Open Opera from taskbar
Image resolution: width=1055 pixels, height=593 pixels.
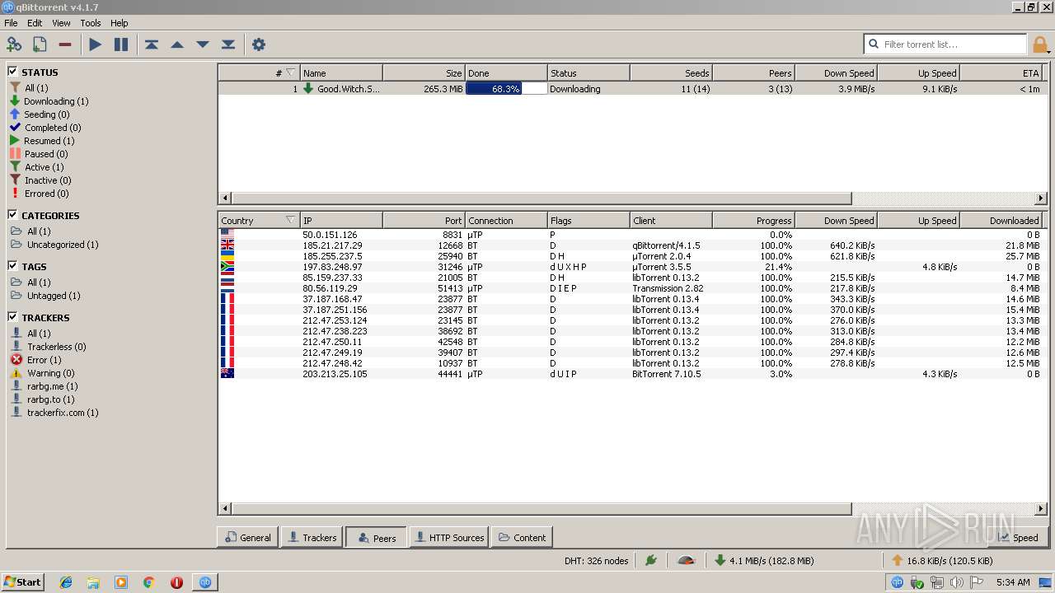tap(176, 581)
